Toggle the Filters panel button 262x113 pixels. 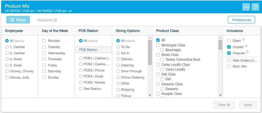tap(18, 20)
